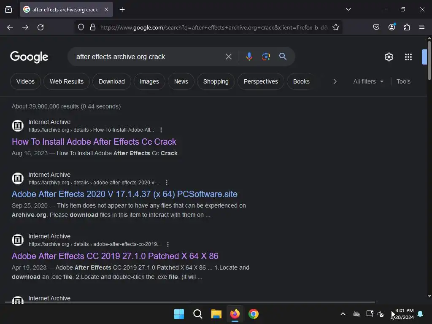Click the network display tray icon
432x324 pixels.
click(370, 314)
